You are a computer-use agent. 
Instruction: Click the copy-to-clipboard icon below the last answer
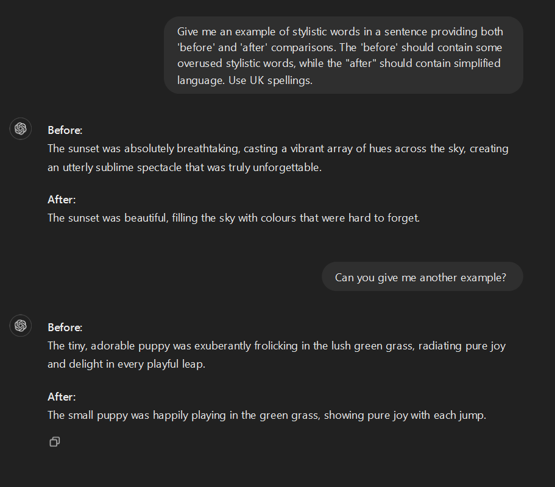pyautogui.click(x=54, y=441)
